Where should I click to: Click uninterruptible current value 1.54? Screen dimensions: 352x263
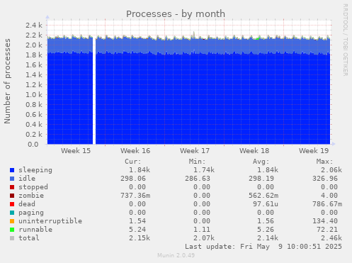[x=137, y=221]
